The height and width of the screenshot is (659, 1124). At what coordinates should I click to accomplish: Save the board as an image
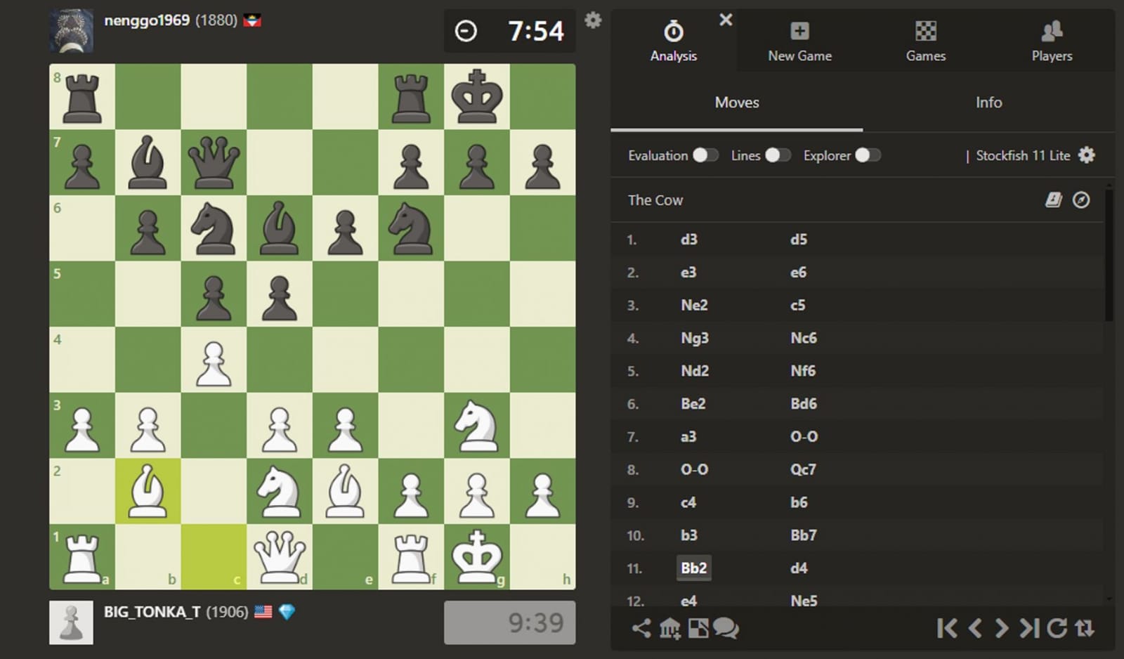(x=699, y=629)
